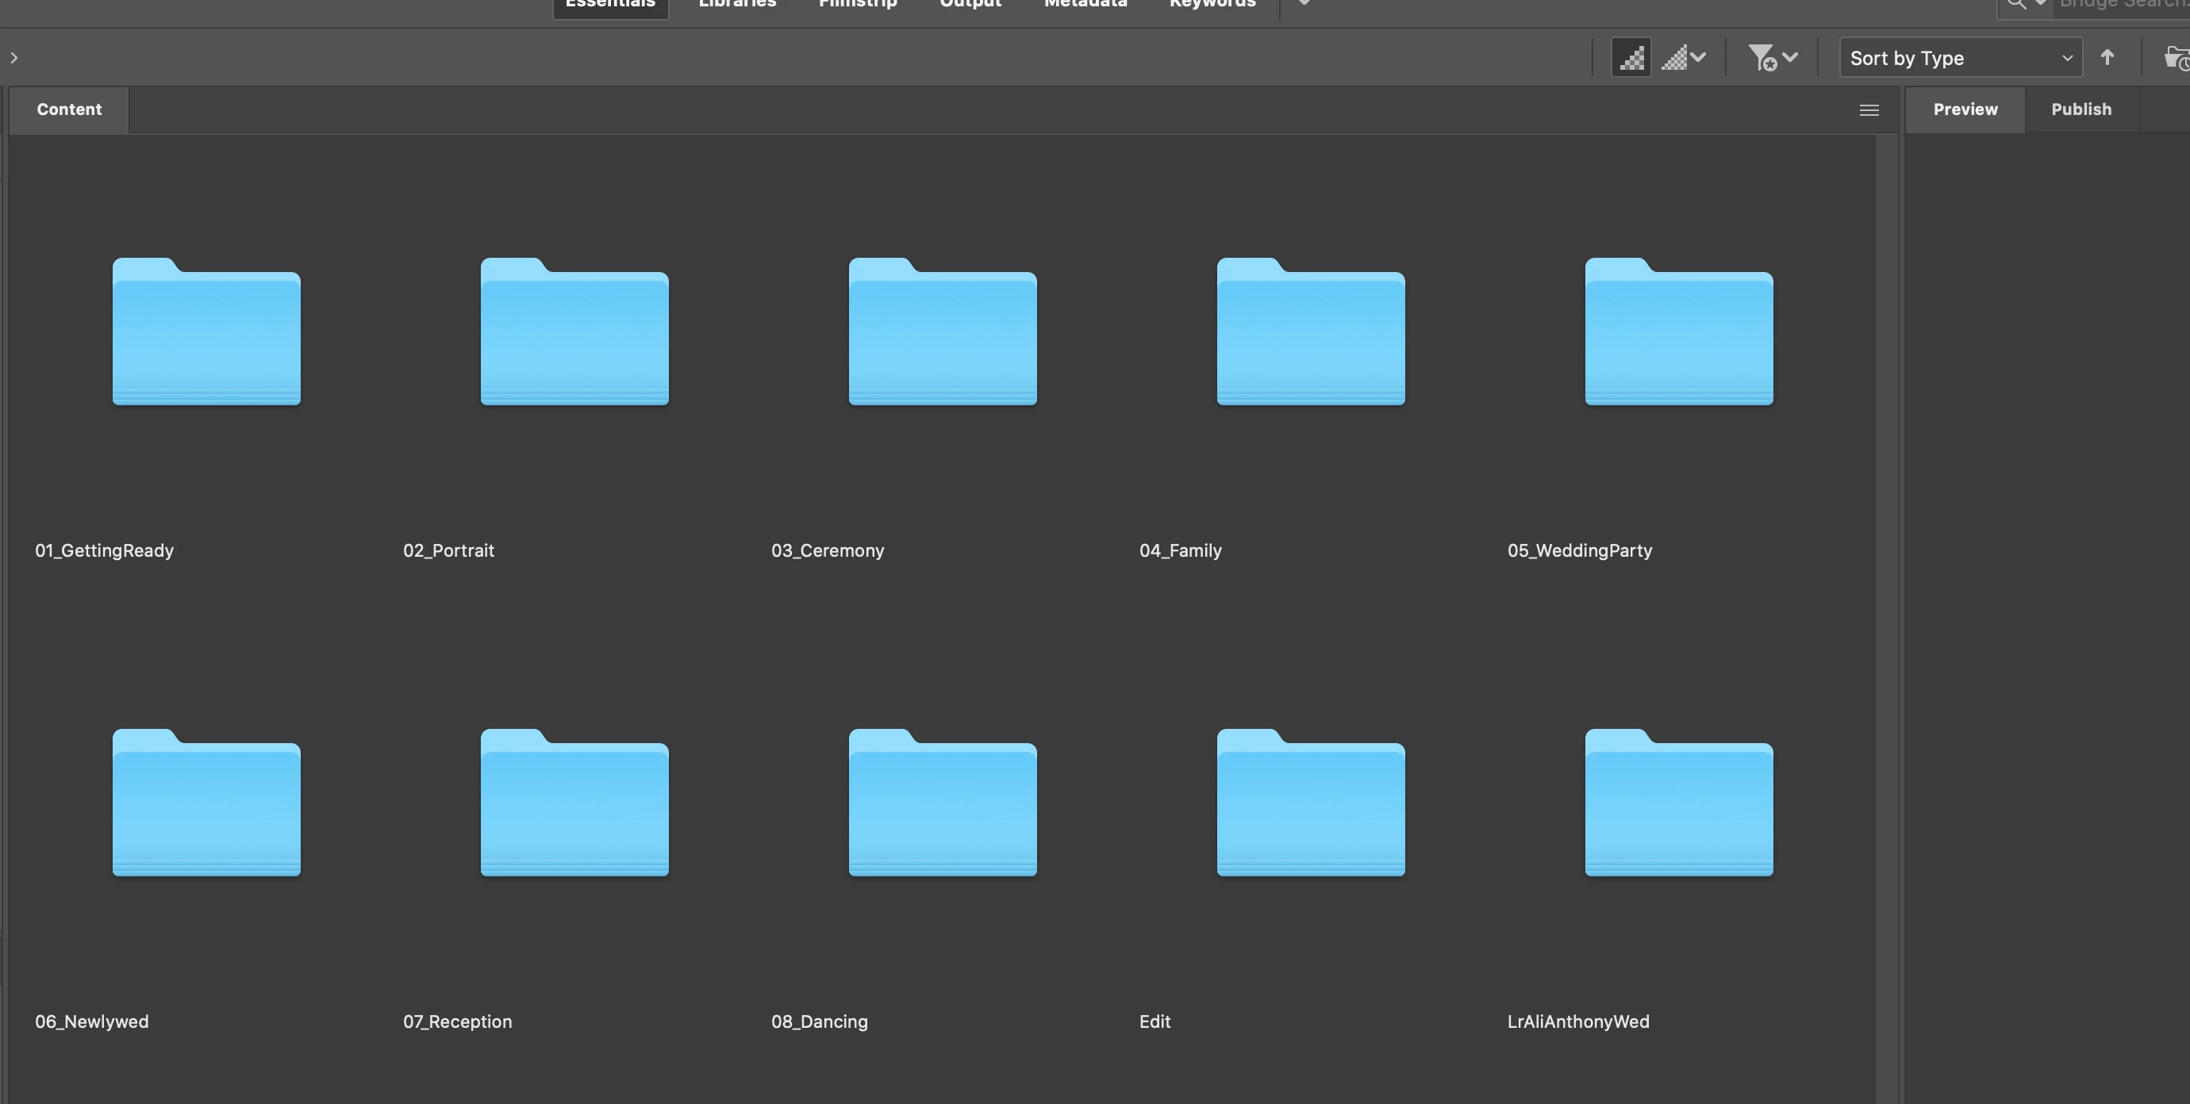This screenshot has height=1104, width=2190.
Task: Select the 05_WeddingParty folder
Action: tap(1678, 332)
